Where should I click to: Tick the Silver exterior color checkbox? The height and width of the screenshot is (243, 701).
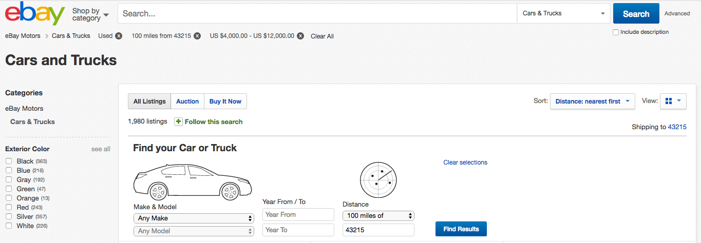[x=9, y=216]
